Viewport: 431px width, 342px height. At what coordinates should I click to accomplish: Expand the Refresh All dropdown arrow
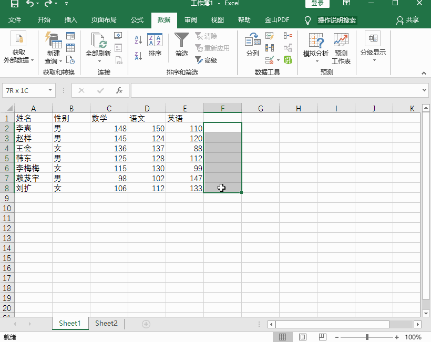pyautogui.click(x=99, y=61)
